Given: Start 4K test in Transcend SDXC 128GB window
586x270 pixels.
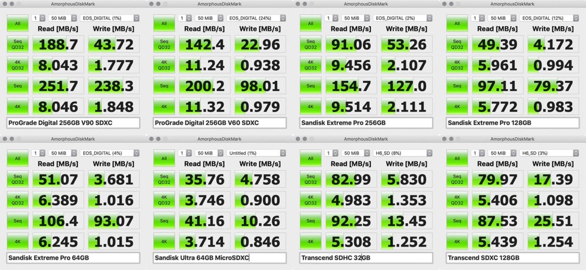Looking at the screenshot, I should 457,241.
